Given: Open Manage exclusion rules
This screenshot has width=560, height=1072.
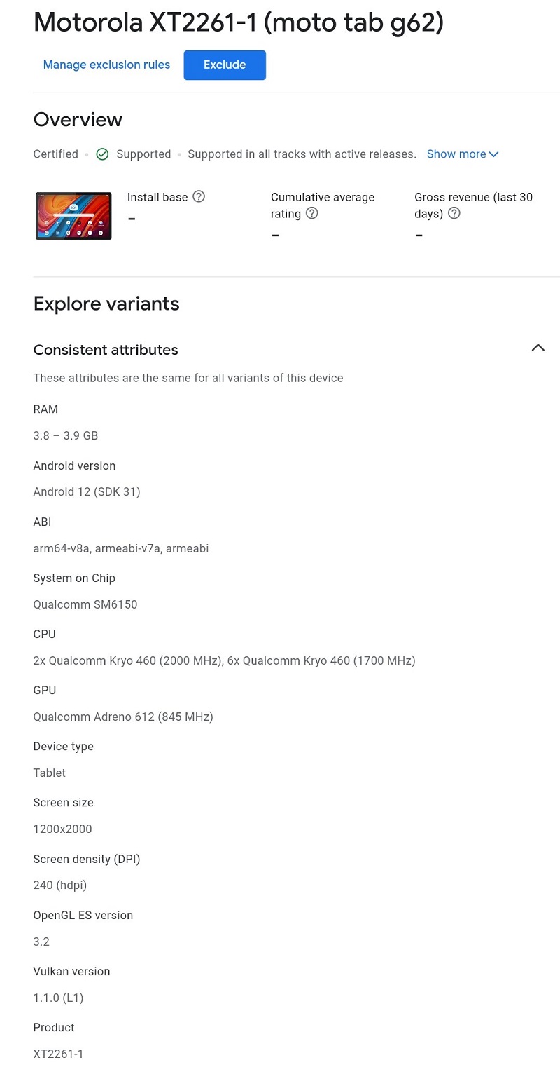Looking at the screenshot, I should pos(106,65).
